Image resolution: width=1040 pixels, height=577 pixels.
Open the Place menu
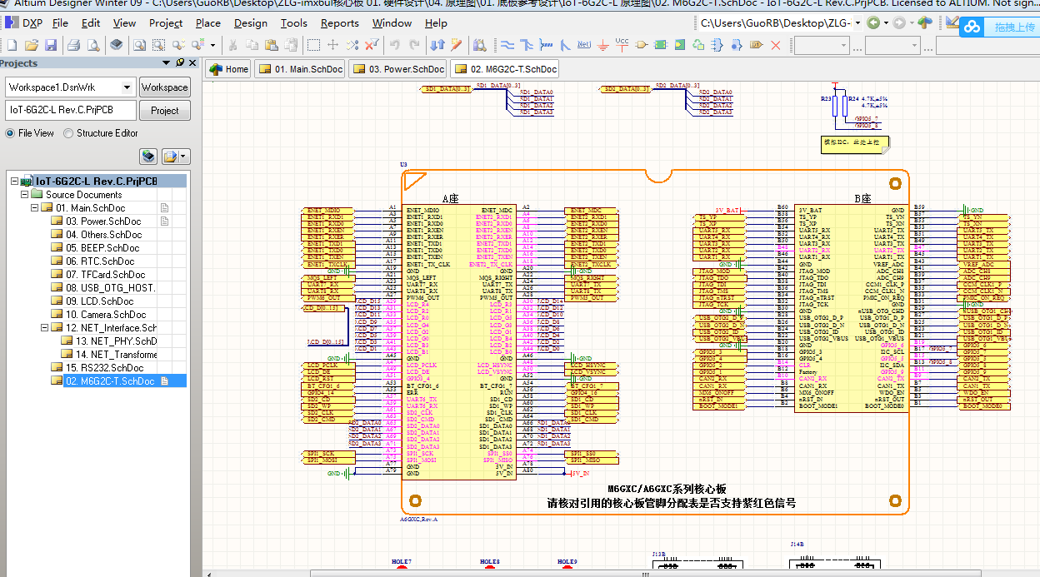pos(208,23)
